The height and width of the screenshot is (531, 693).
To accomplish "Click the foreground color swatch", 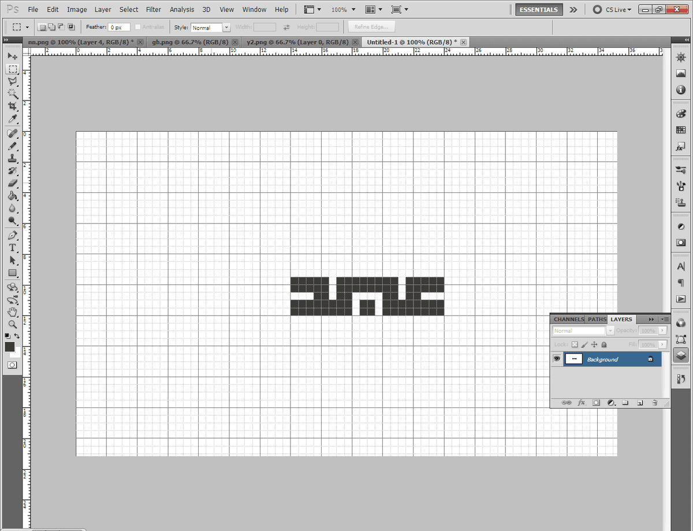I will point(9,347).
